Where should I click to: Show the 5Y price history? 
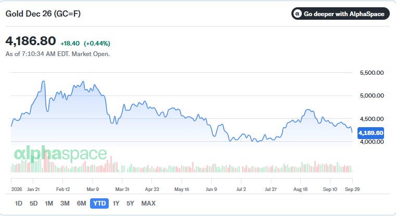coord(130,203)
